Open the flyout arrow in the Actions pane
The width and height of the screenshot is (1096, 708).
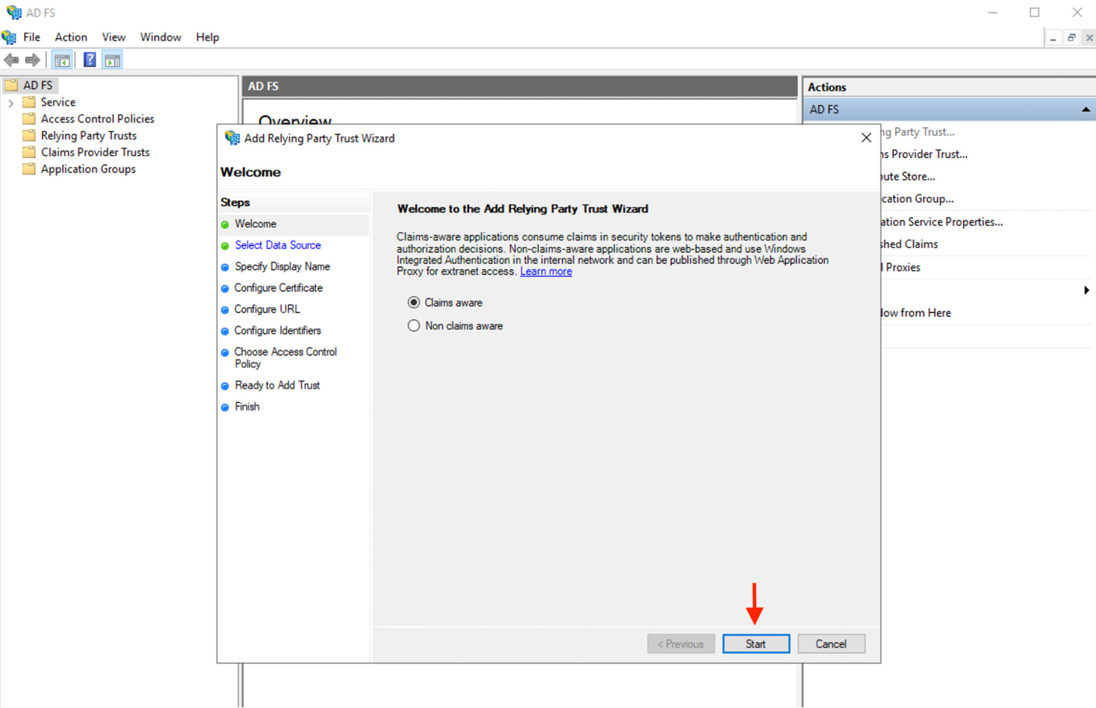point(1087,290)
